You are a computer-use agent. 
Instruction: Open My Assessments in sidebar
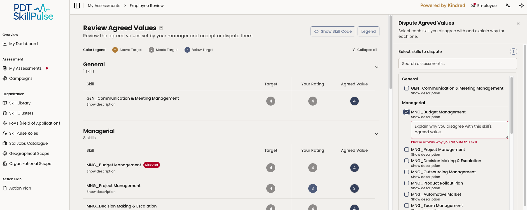[25, 68]
